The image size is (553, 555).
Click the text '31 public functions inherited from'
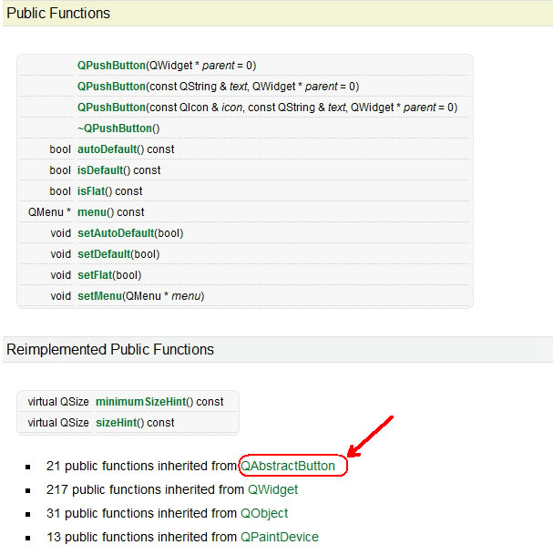[x=141, y=513]
